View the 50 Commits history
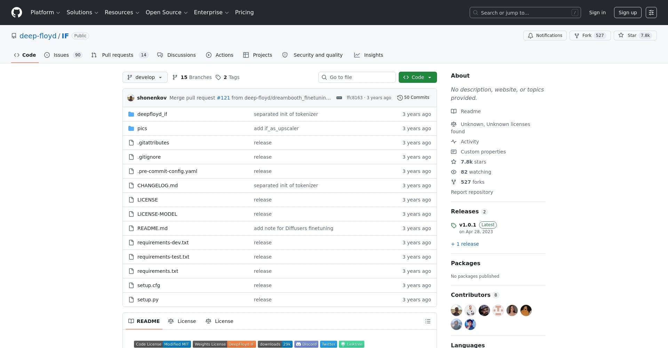This screenshot has height=348, width=668. [413, 98]
